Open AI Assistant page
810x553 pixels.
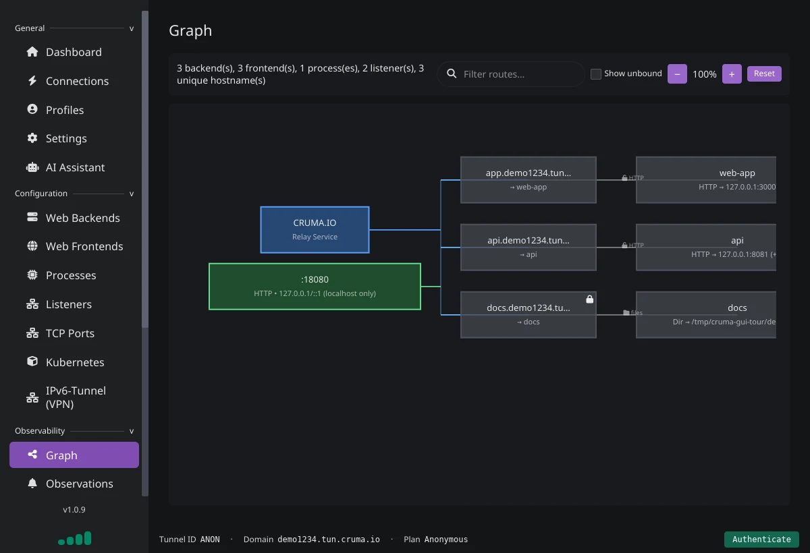tap(74, 167)
